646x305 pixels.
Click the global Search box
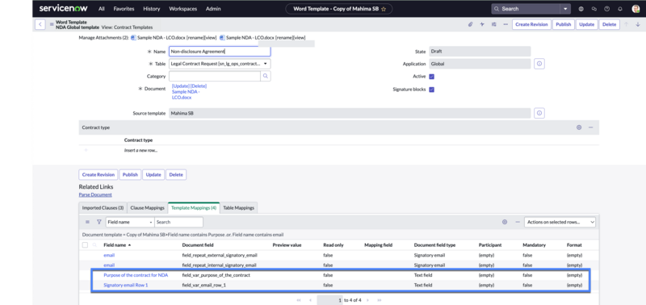click(526, 9)
